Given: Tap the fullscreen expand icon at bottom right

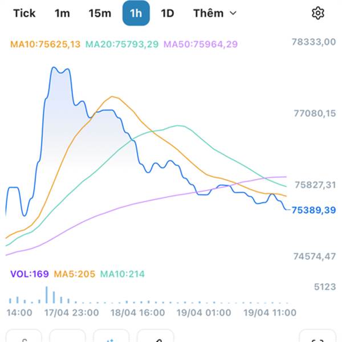Looking at the screenshot, I should point(317,337).
